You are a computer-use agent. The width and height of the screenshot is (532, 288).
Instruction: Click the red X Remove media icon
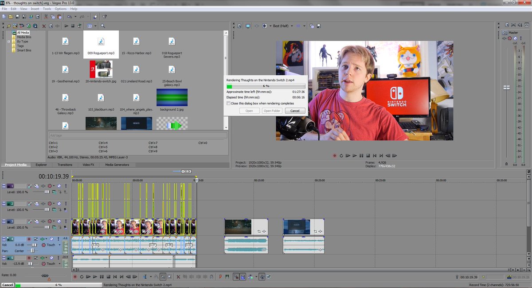pyautogui.click(x=44, y=26)
